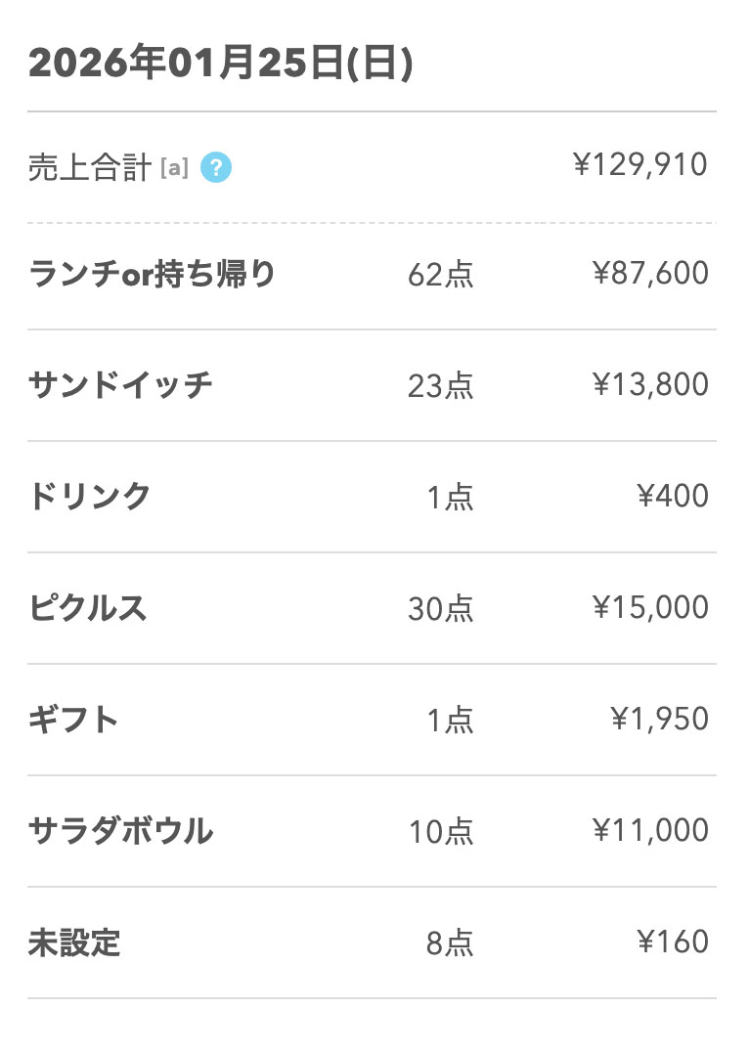
Task: Click the 30点 item count
Action: (440, 609)
